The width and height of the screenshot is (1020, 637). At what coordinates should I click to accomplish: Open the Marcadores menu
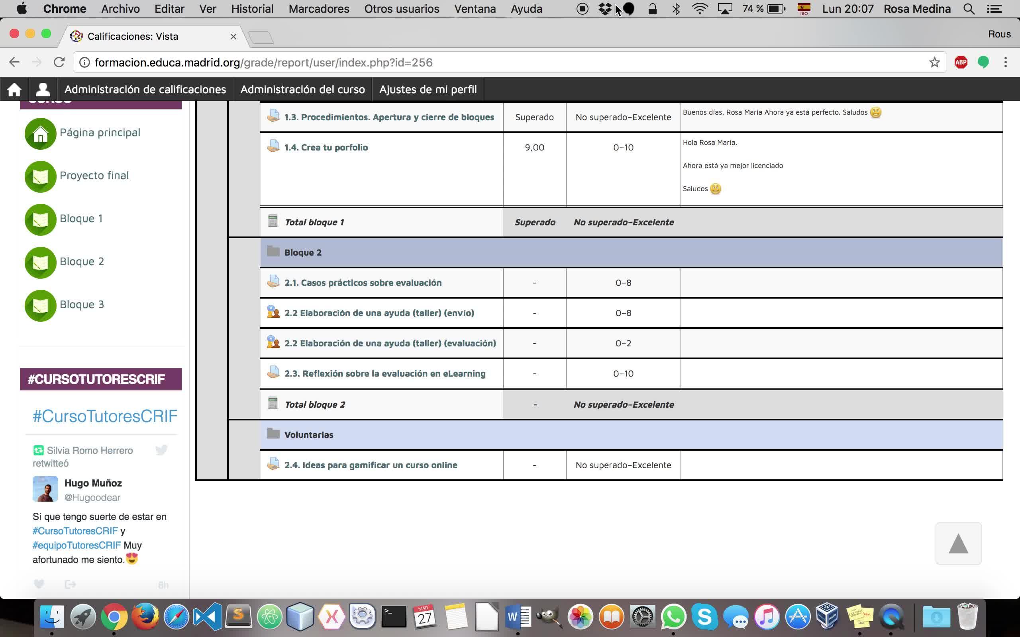pos(319,9)
